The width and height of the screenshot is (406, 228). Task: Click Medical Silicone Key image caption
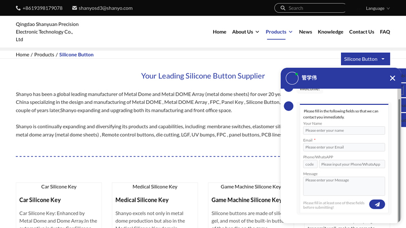click(x=155, y=186)
